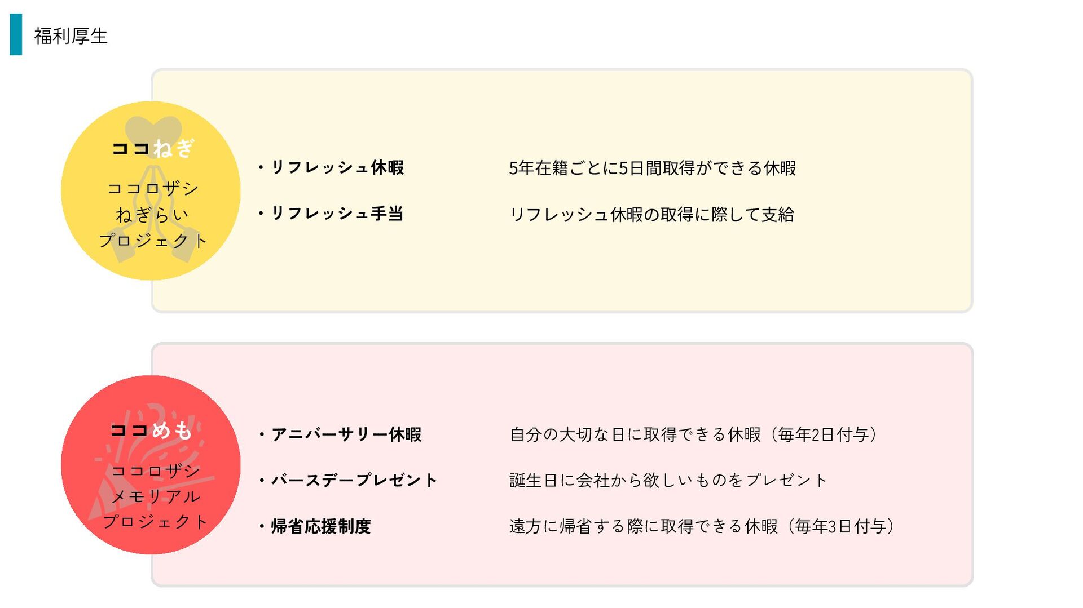Image resolution: width=1083 pixels, height=608 pixels.
Task: Click the アニバーサリー休暇 bullet item
Action: coord(340,434)
